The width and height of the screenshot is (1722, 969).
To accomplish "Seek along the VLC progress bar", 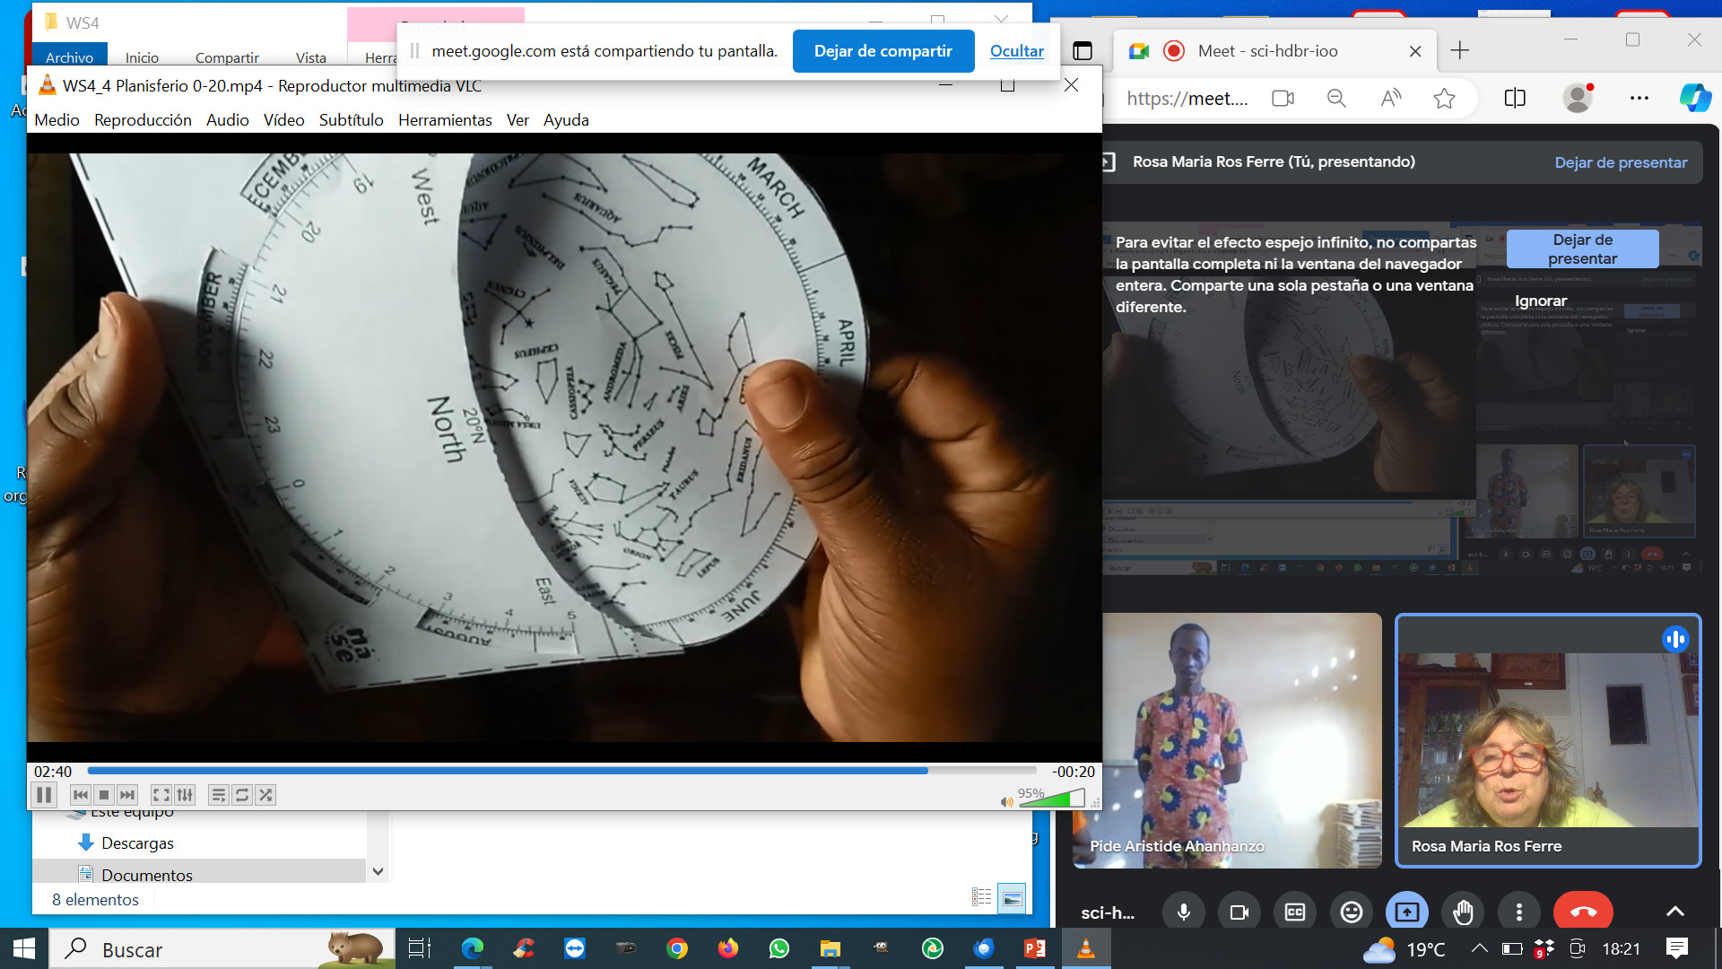I will pyautogui.click(x=561, y=771).
